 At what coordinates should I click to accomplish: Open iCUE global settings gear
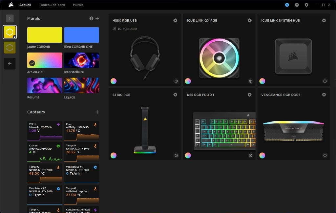pyautogui.click(x=306, y=5)
